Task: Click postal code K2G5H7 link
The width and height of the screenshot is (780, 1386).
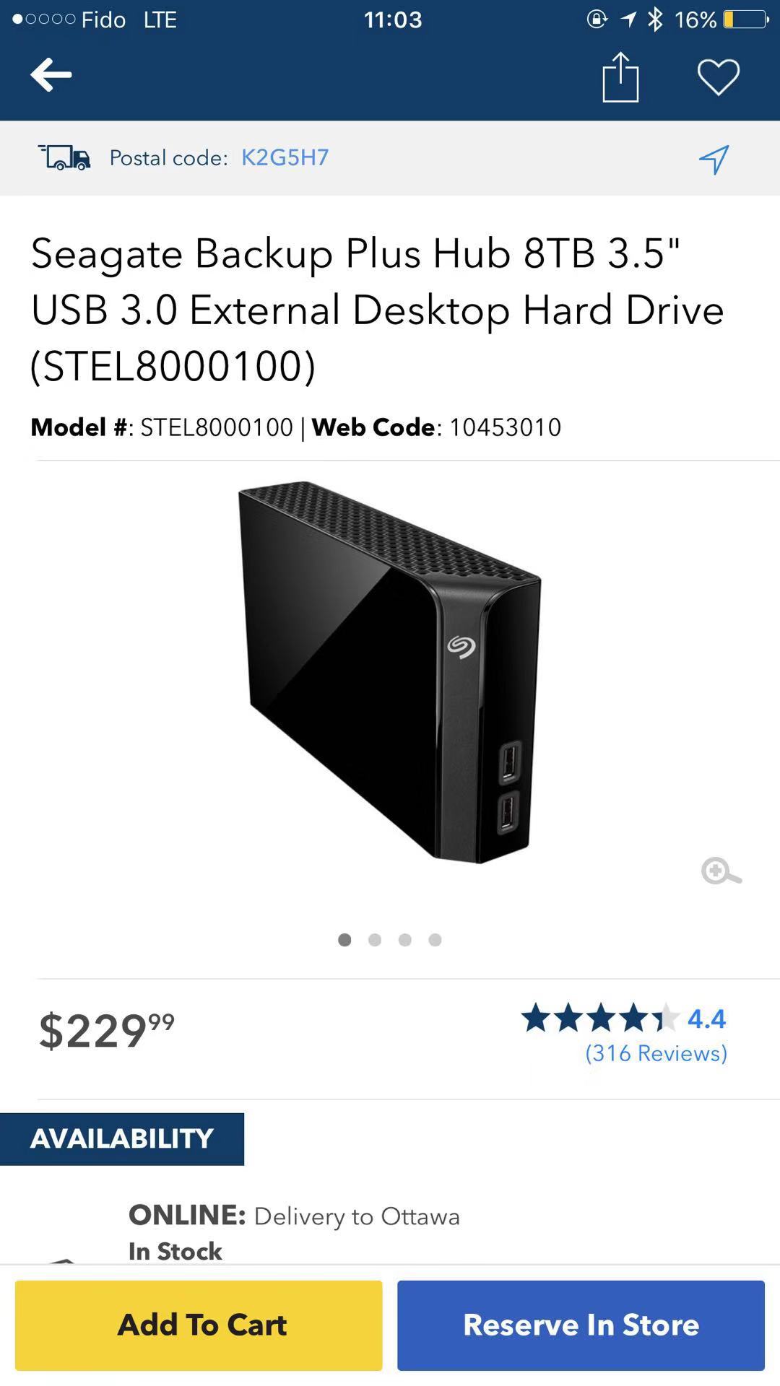Action: [285, 157]
